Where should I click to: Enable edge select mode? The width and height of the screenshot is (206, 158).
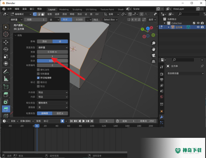39,14
